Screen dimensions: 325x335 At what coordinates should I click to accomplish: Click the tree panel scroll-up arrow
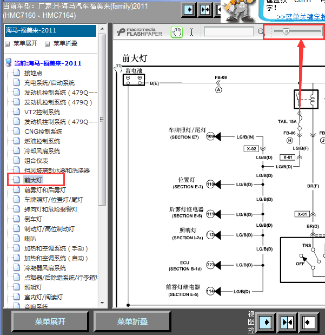102,29
